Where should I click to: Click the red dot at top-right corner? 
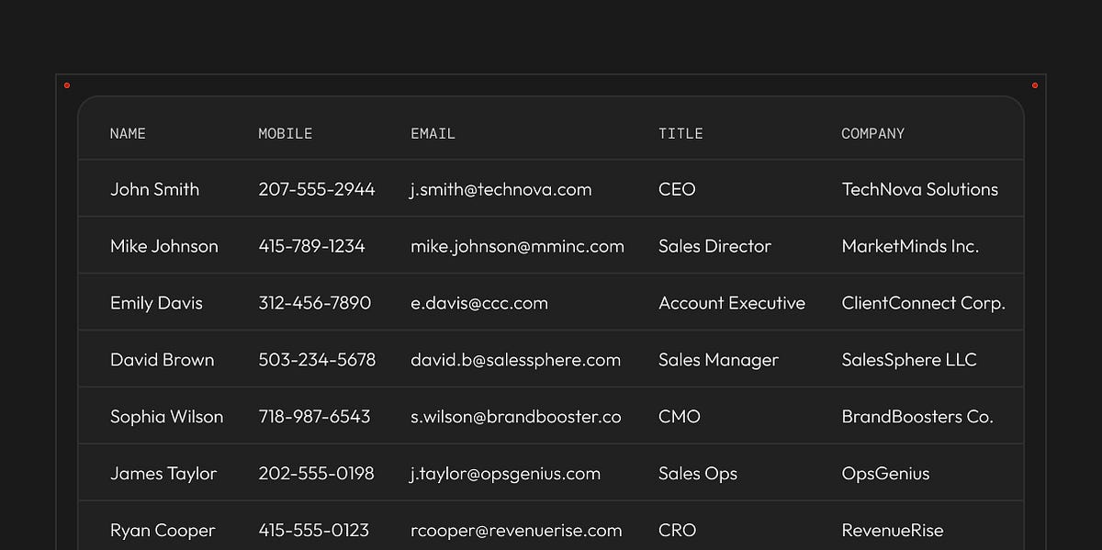click(1035, 85)
